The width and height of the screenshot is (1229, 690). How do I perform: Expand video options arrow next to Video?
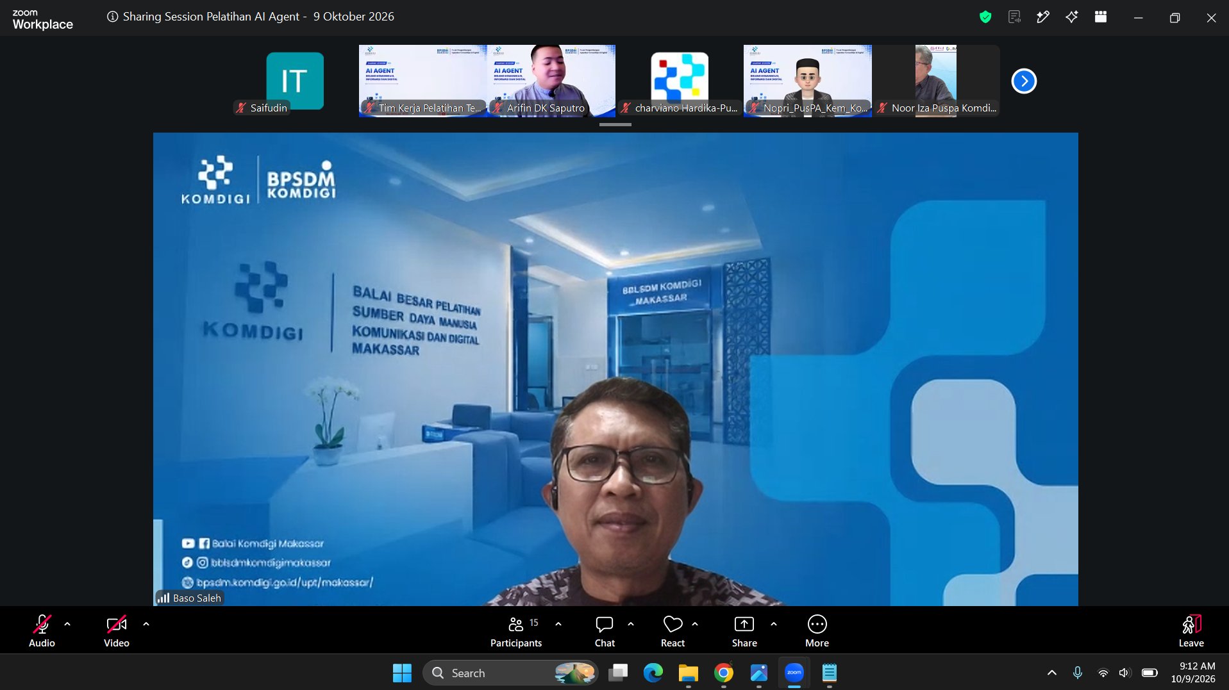pyautogui.click(x=146, y=623)
